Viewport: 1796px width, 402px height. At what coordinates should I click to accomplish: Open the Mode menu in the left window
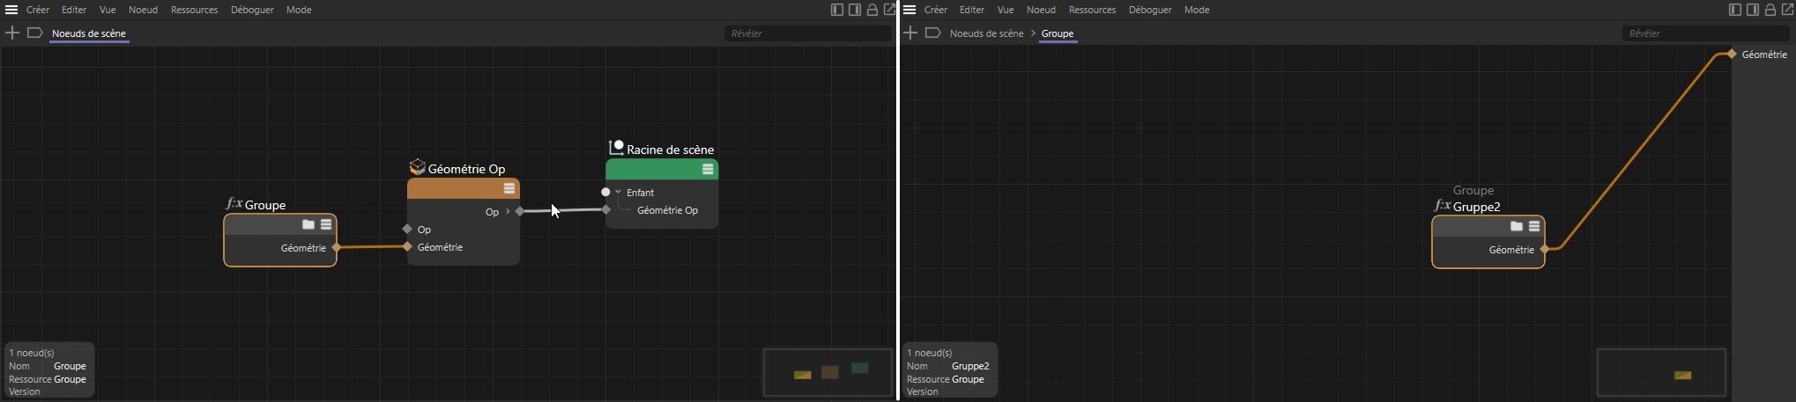point(299,10)
